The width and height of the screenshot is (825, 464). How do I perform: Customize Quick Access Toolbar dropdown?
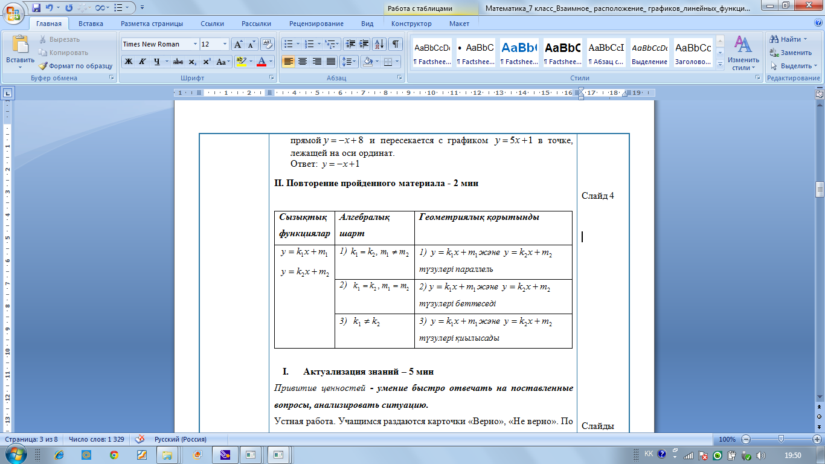(141, 8)
